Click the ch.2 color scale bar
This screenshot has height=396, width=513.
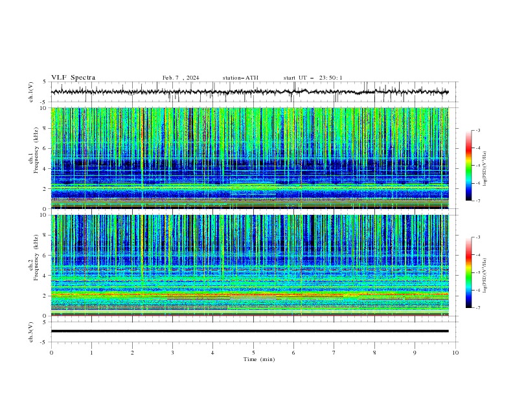coord(468,272)
